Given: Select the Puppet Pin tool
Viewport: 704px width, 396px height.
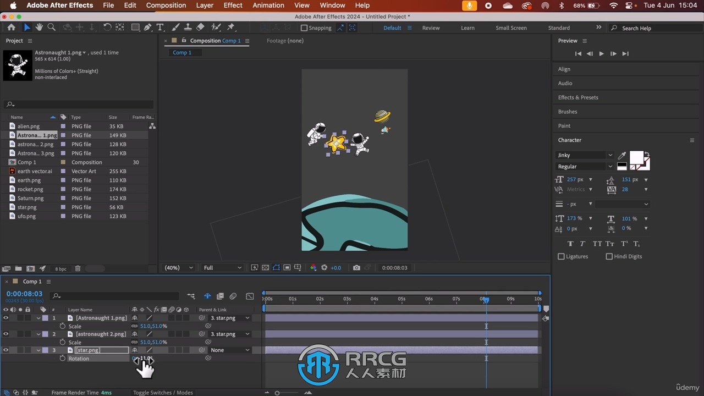Looking at the screenshot, I should [231, 28].
